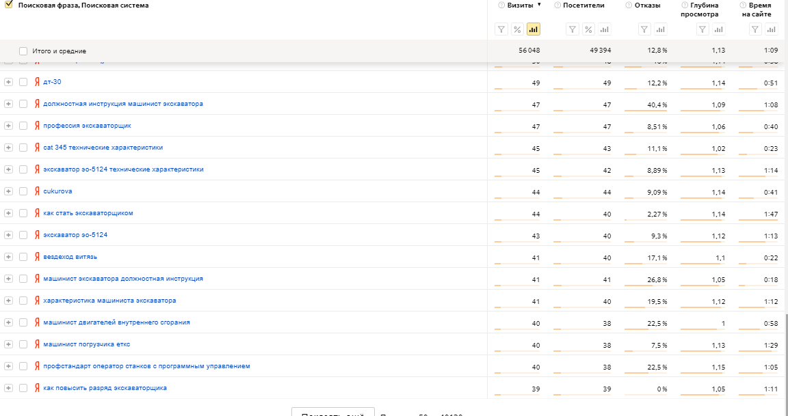Sort the table by the Посетители header

[x=583, y=5]
